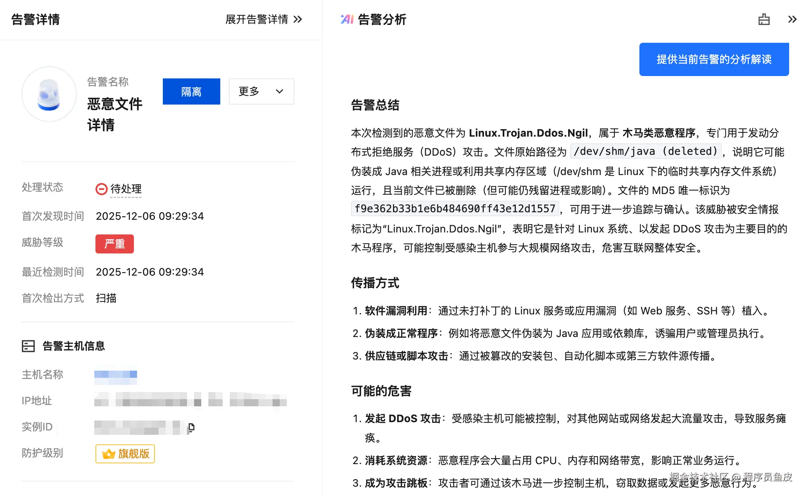
Task: Click the clear conversation brush icon
Action: pos(764,19)
